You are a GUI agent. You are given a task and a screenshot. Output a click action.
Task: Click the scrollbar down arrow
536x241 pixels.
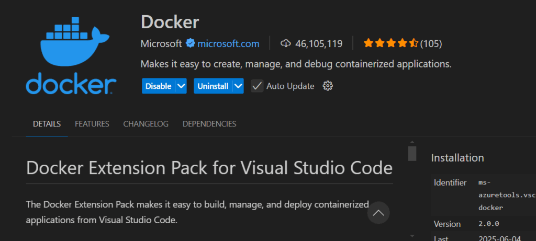412,236
